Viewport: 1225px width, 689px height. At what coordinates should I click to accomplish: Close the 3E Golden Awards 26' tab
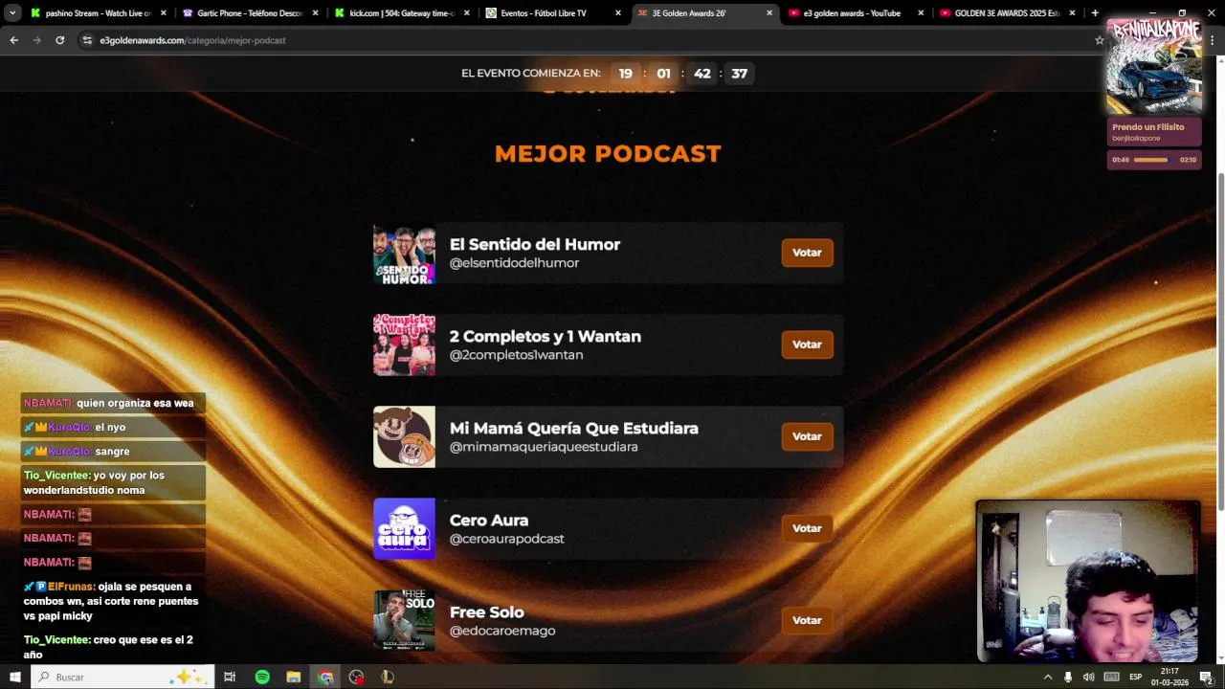(769, 13)
